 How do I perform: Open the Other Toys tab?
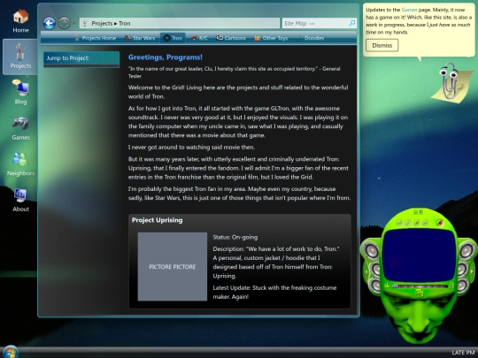[x=272, y=38]
